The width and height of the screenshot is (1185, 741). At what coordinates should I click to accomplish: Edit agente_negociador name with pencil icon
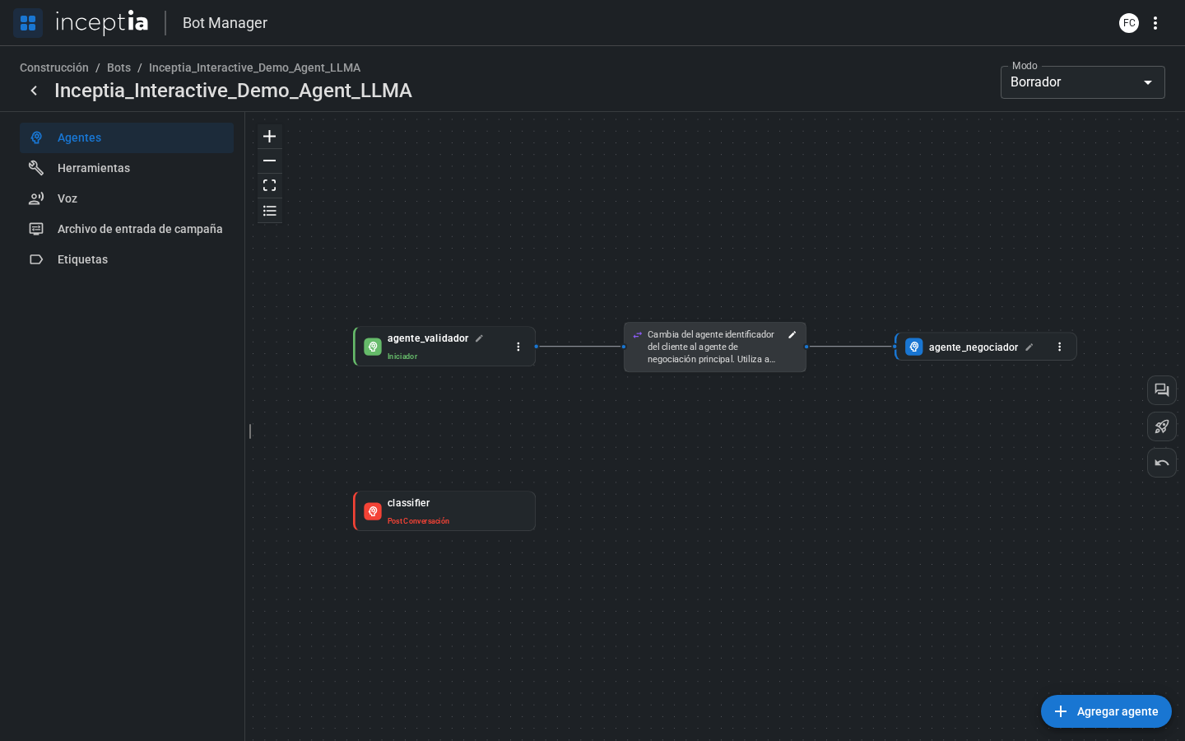tap(1029, 347)
